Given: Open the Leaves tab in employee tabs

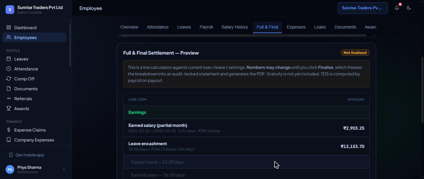Looking at the screenshot, I should pos(184,27).
